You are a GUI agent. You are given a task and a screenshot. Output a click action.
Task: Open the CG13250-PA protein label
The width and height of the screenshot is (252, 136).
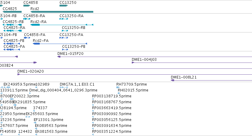(x=71, y=35)
